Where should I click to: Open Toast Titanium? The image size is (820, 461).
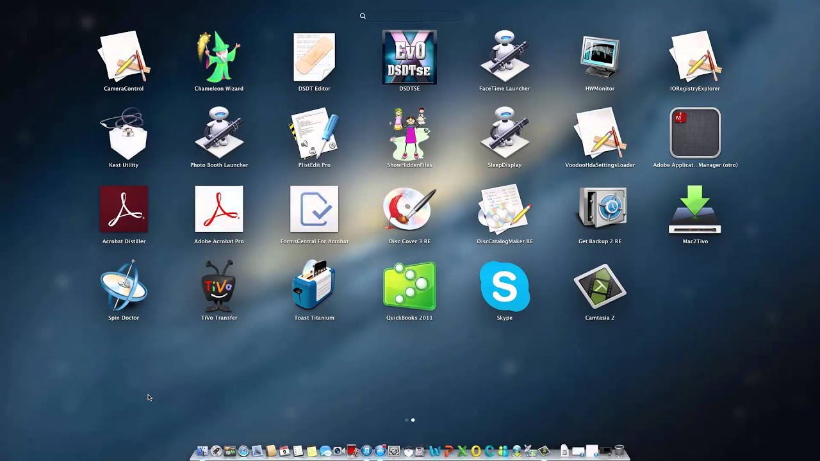(x=314, y=286)
